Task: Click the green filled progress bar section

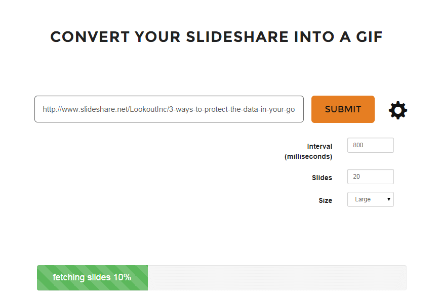Action: (92, 278)
